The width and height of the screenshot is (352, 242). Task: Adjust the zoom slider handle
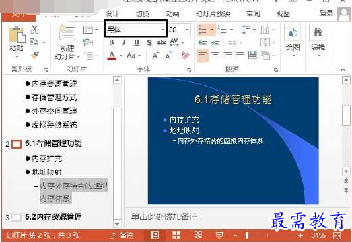pos(247,235)
